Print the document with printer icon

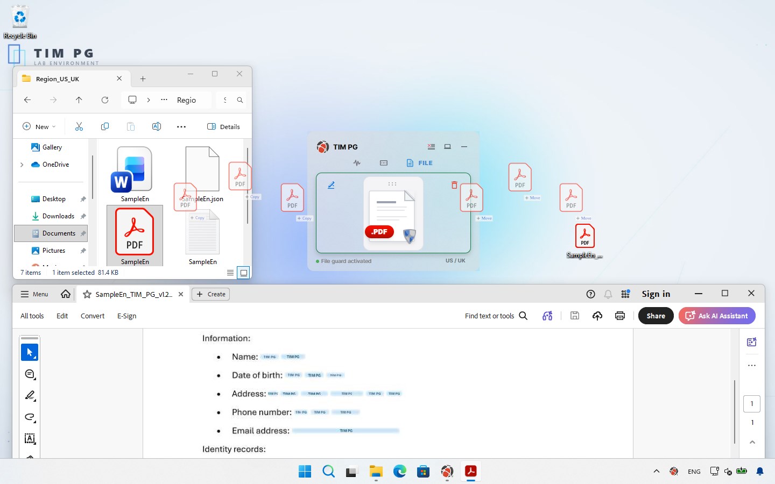click(x=620, y=316)
